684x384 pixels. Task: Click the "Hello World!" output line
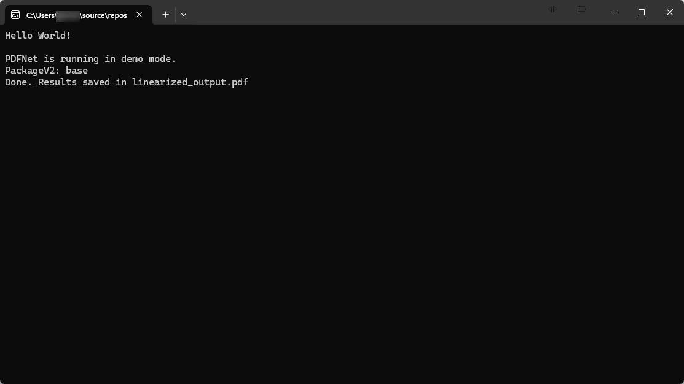point(38,36)
